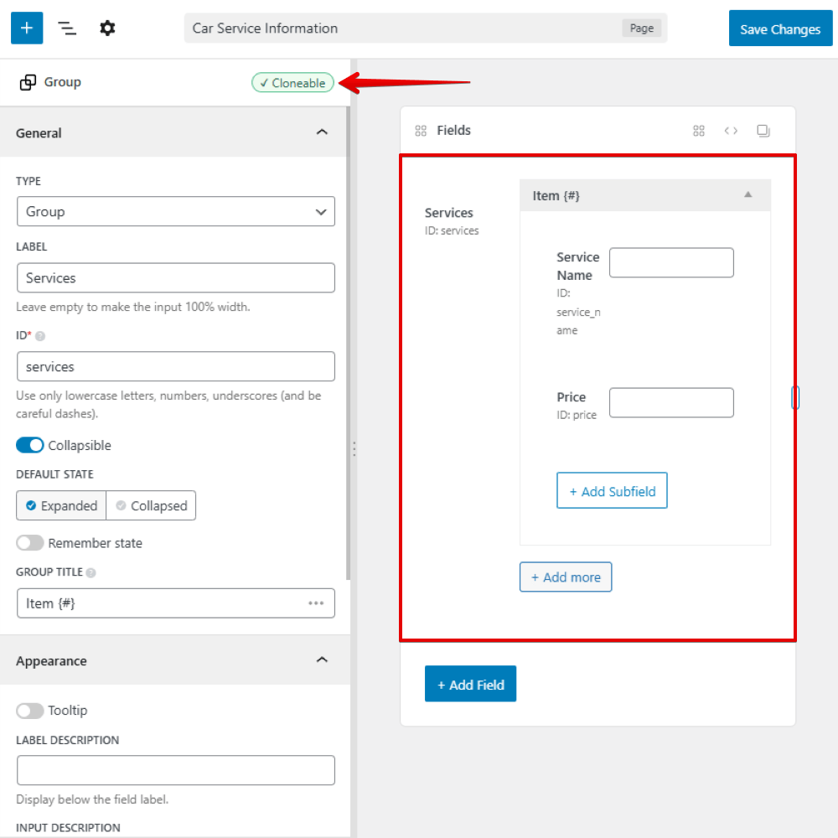Screen dimensions: 838x838
Task: Open the settings gear icon
Action: pos(107,28)
